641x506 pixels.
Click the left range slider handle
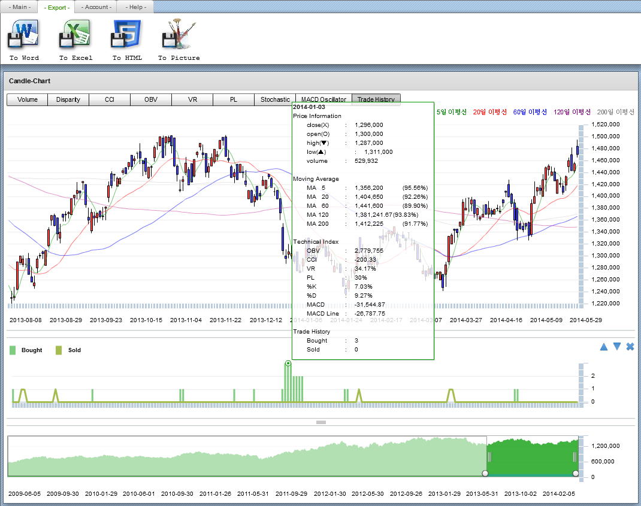[x=485, y=474]
